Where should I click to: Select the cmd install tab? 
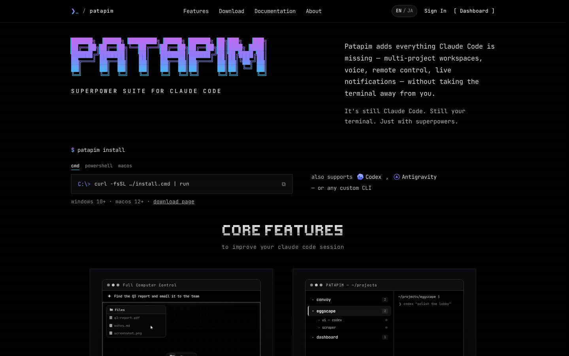[x=75, y=166]
